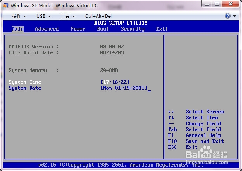Open the 工具 menu

tap(68, 16)
